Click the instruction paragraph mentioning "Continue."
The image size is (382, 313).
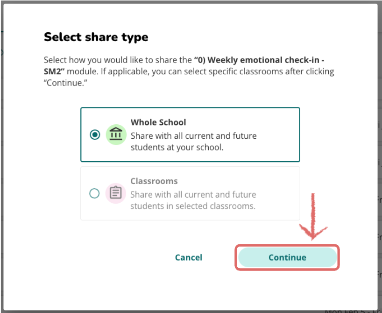pos(189,71)
